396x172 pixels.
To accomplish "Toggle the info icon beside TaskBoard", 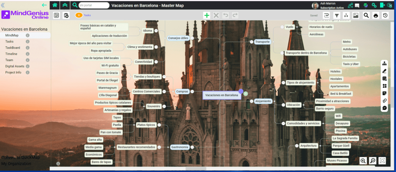I will 27,47.
